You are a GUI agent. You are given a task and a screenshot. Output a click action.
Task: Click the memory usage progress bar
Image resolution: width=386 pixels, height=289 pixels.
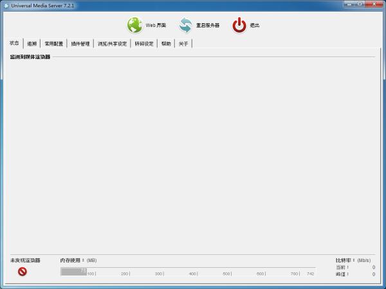[188, 272]
